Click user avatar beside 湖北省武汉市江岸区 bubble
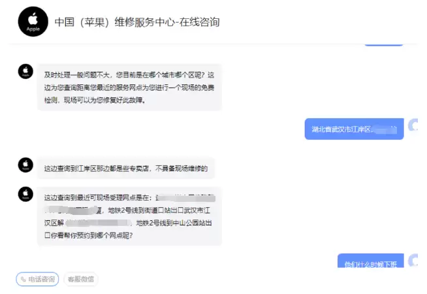Viewport: 427px width, 294px height. point(413,125)
